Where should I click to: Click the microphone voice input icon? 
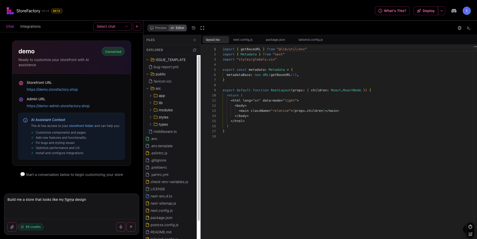coord(121,227)
